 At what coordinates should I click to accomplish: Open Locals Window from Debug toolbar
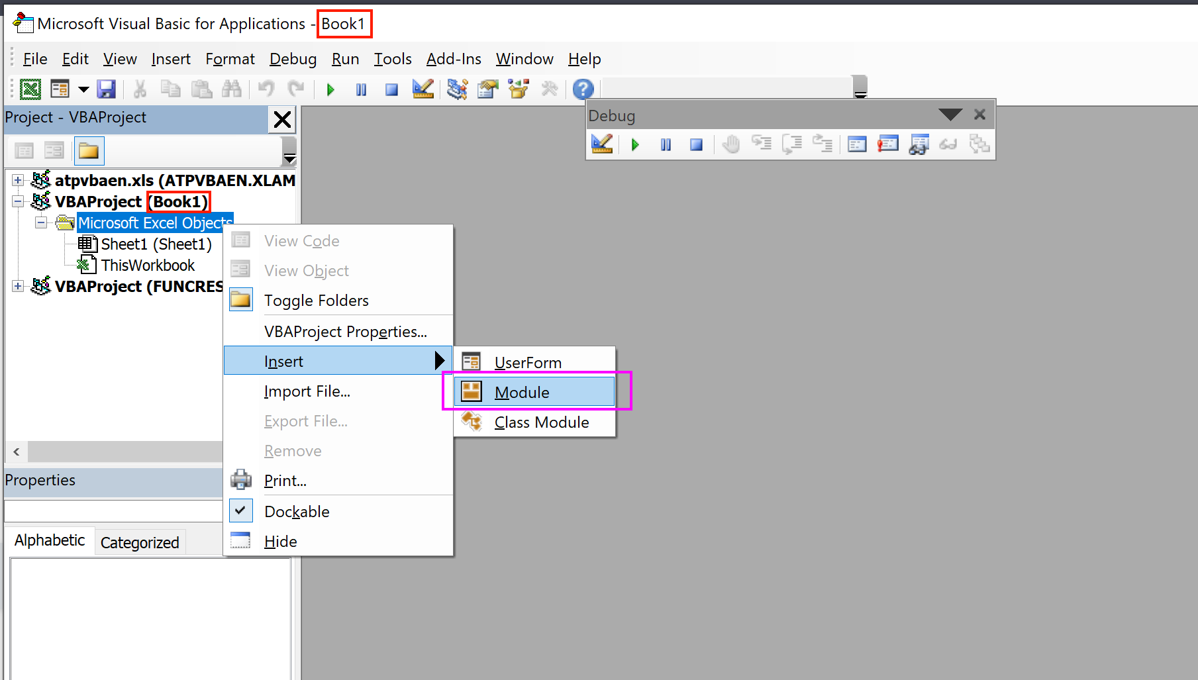point(857,144)
